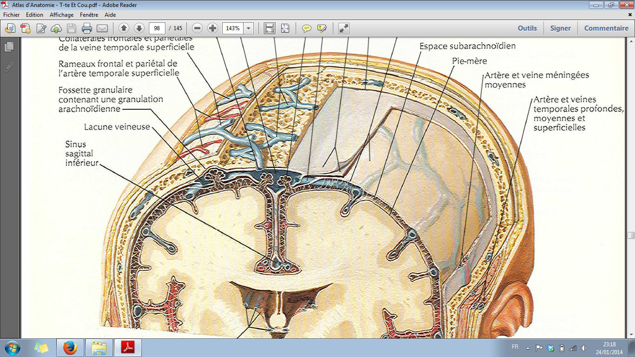
Task: Open the zoom level dropdown arrow
Action: coord(249,28)
